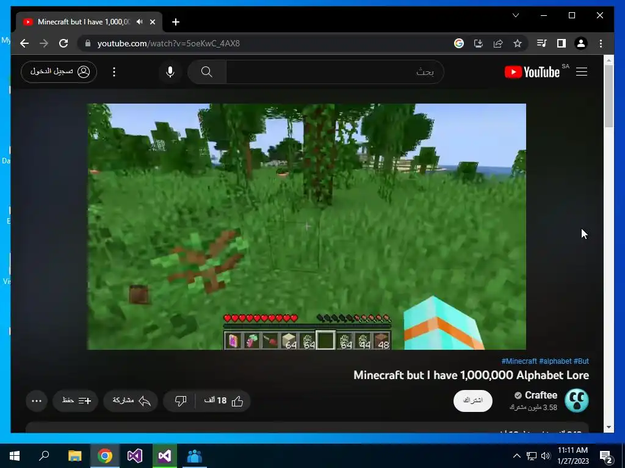Open the #Minecraft hashtag link
625x468 pixels.
coord(519,361)
